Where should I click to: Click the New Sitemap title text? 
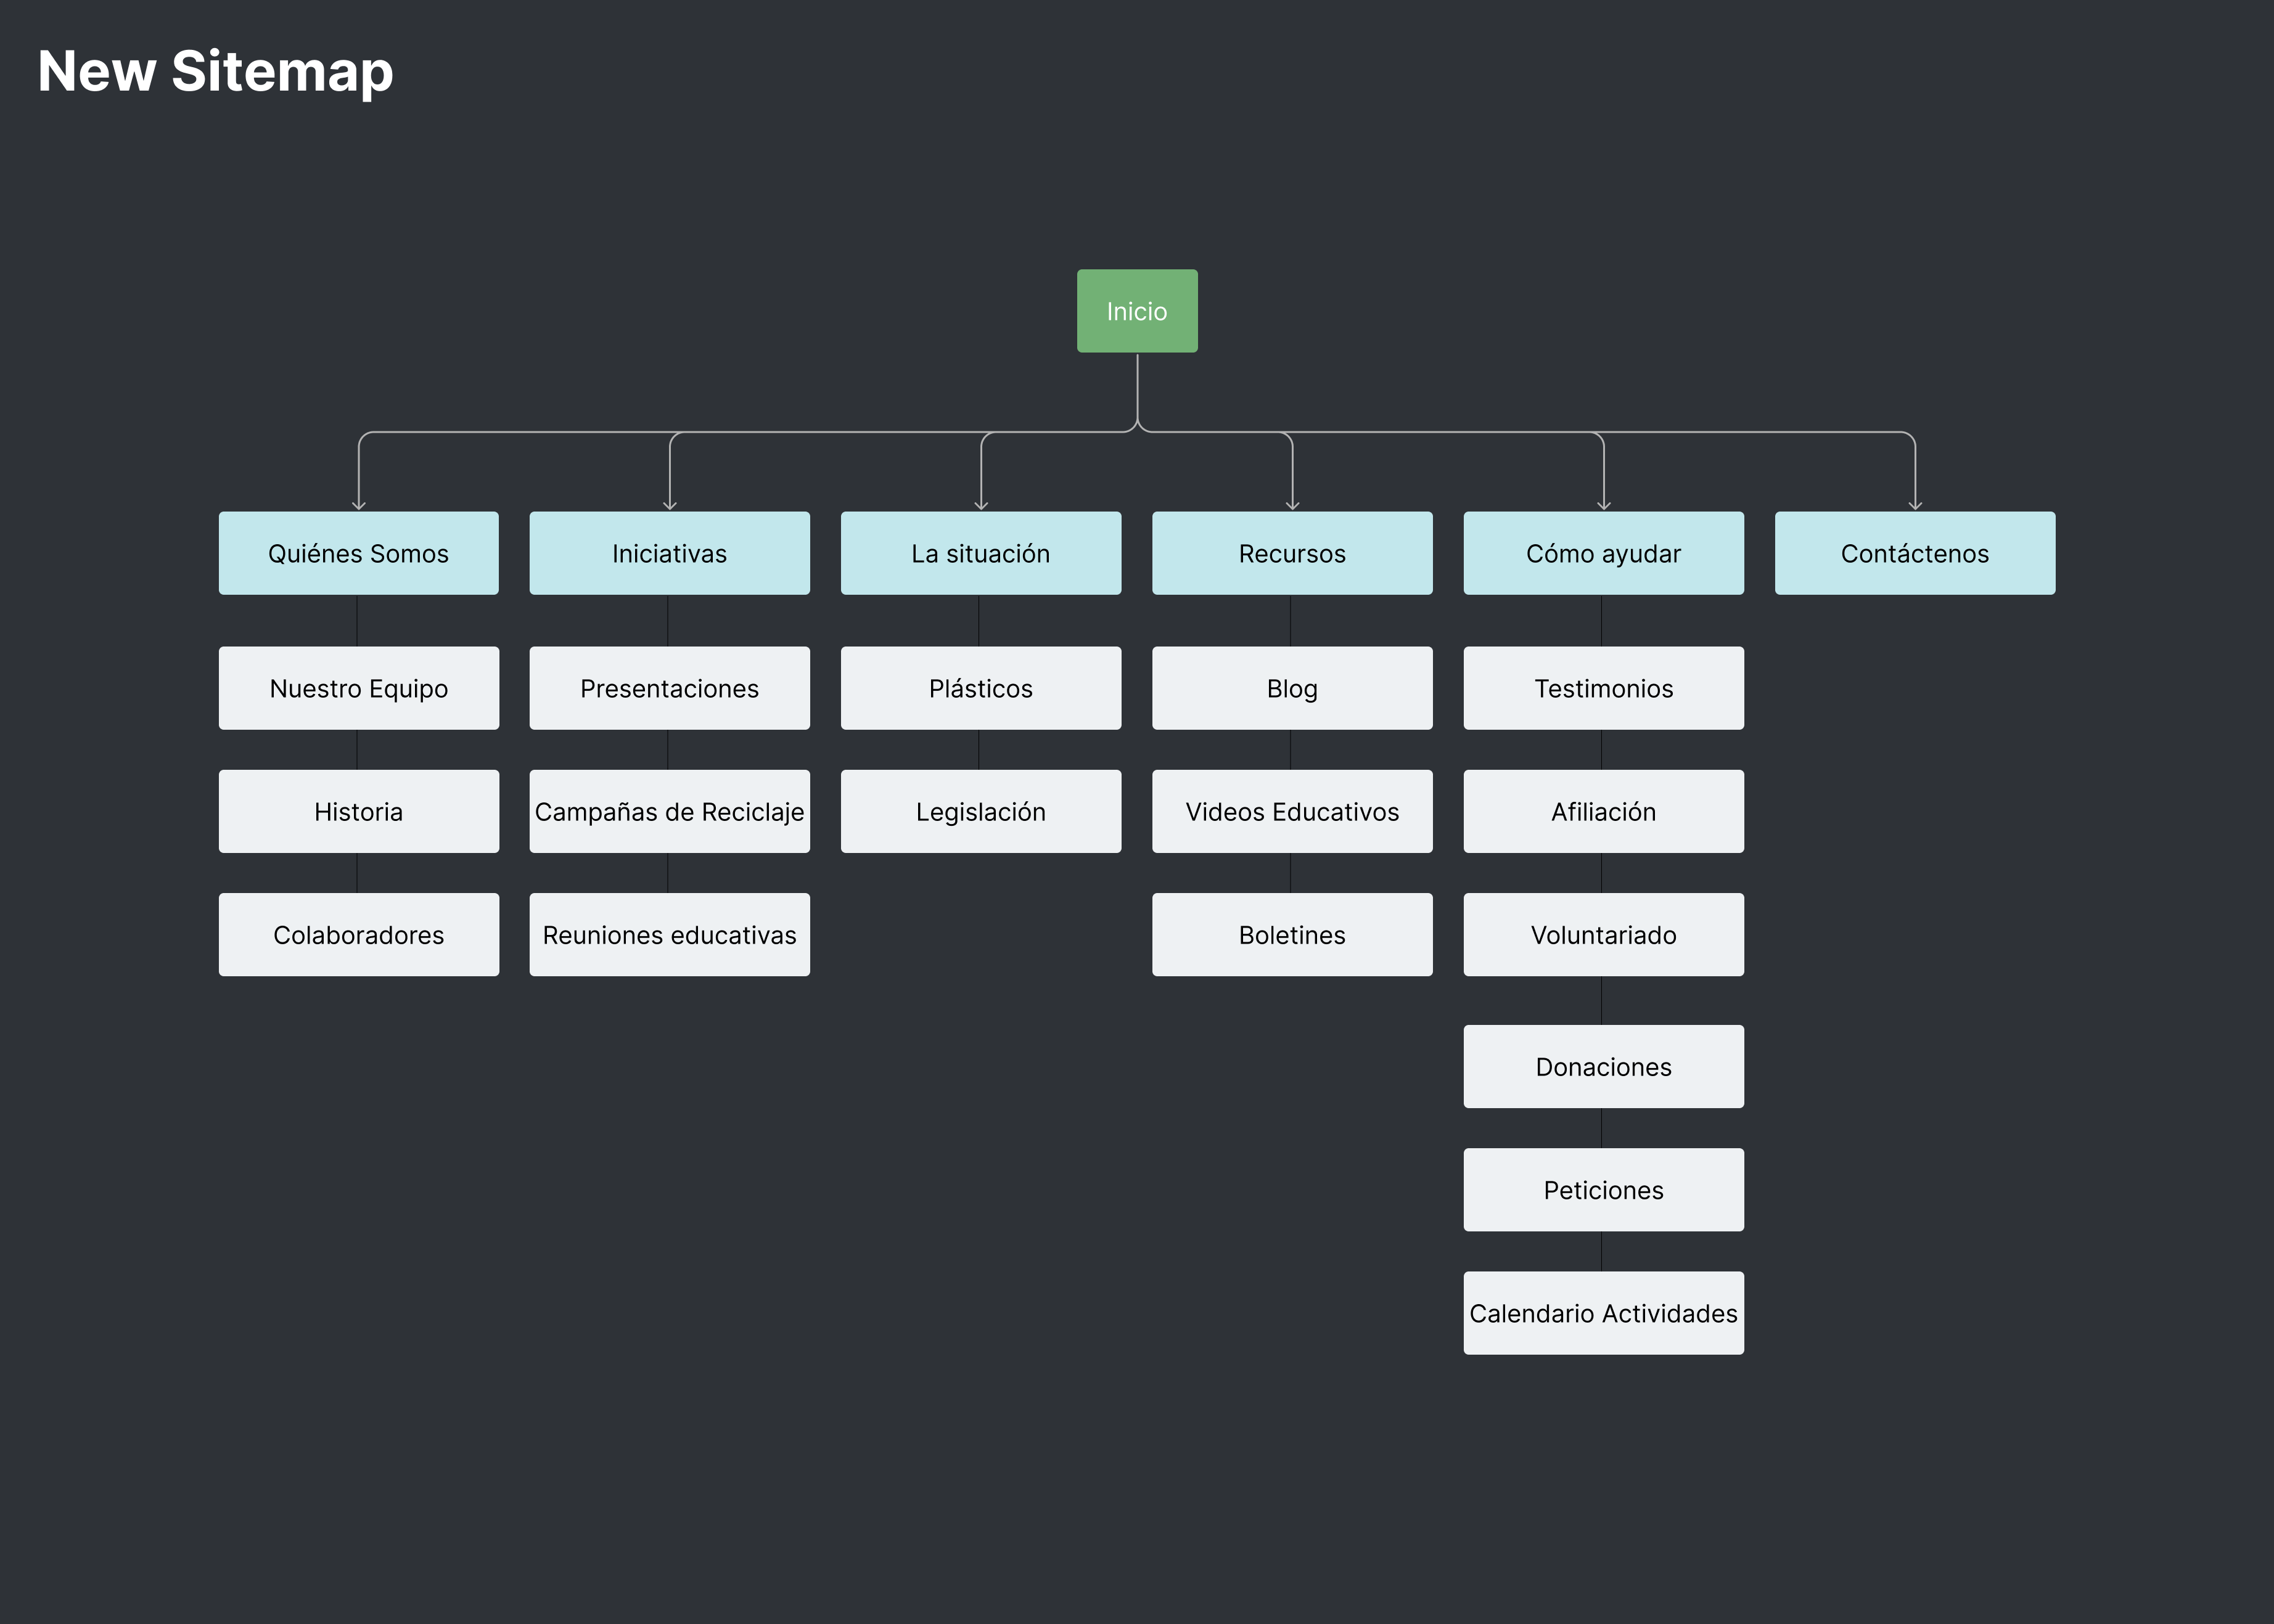tap(214, 70)
